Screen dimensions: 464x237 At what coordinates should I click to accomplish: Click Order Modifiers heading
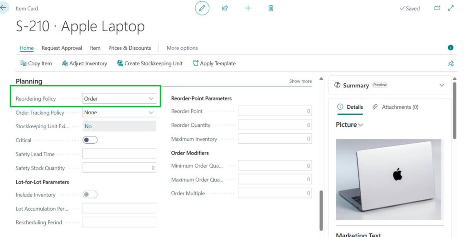tap(190, 153)
